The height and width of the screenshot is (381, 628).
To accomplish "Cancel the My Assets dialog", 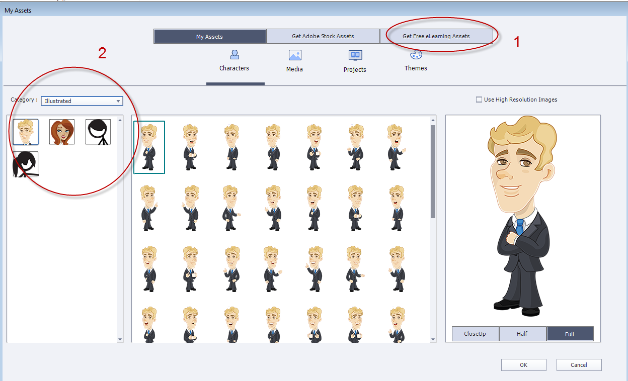I will click(x=579, y=364).
